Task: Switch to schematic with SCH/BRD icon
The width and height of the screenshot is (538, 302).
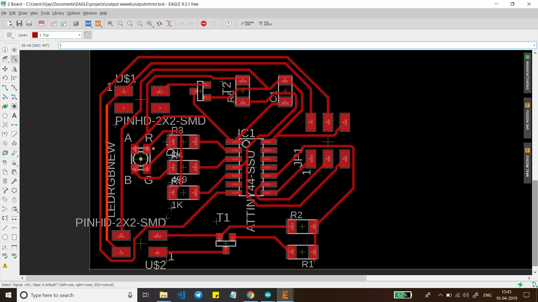Action: coord(41,24)
